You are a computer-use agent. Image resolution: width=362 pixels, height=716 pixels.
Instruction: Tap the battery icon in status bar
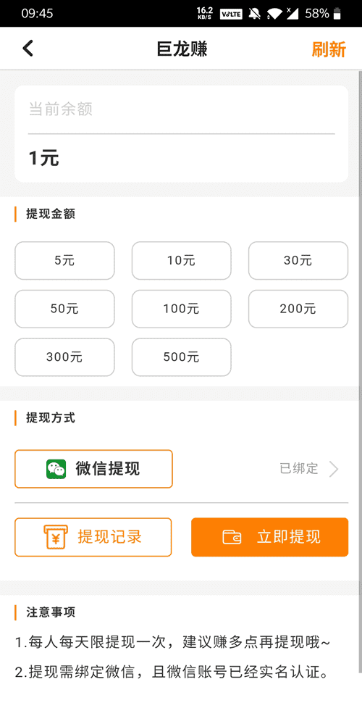tap(337, 14)
